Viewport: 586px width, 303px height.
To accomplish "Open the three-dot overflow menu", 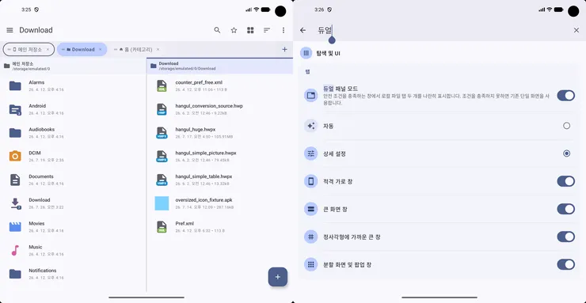I will [x=283, y=30].
